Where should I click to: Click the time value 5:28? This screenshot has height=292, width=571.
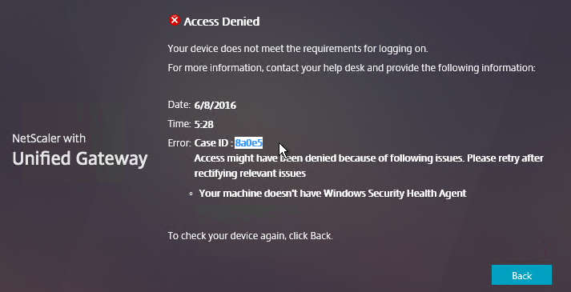[x=203, y=124]
